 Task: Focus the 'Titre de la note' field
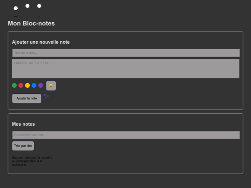pos(126,53)
